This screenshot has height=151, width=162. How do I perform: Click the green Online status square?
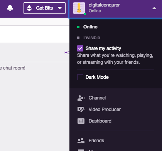[78, 27]
